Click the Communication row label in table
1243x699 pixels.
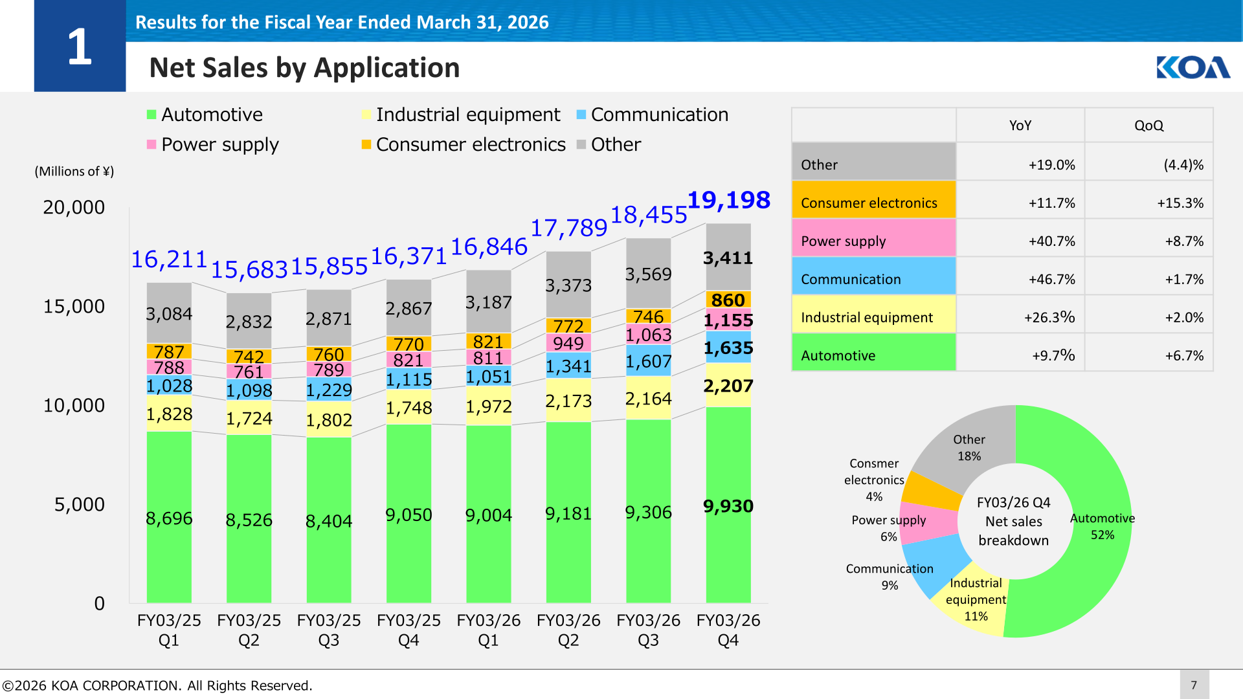click(874, 276)
